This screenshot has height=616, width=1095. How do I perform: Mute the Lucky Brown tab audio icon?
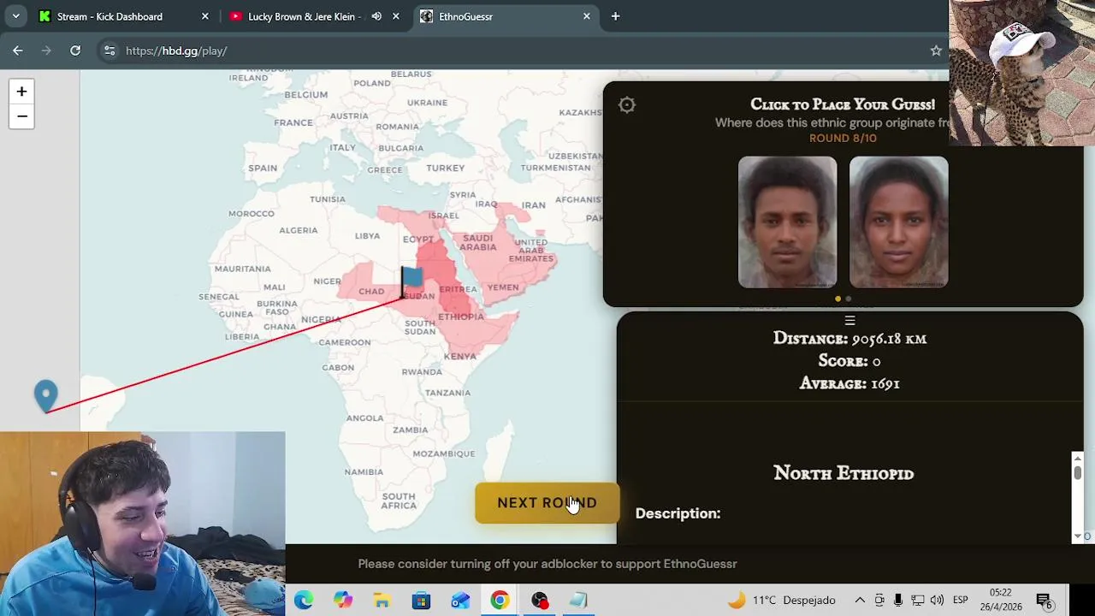coord(376,16)
